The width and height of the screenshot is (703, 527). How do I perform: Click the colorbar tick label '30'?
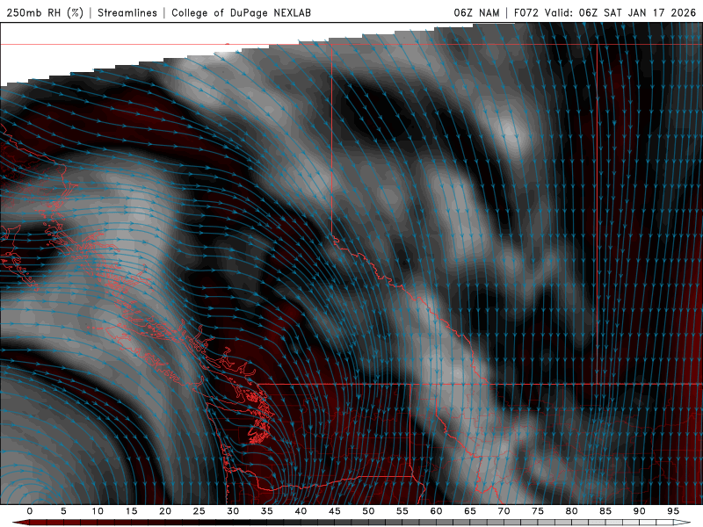[x=233, y=511]
